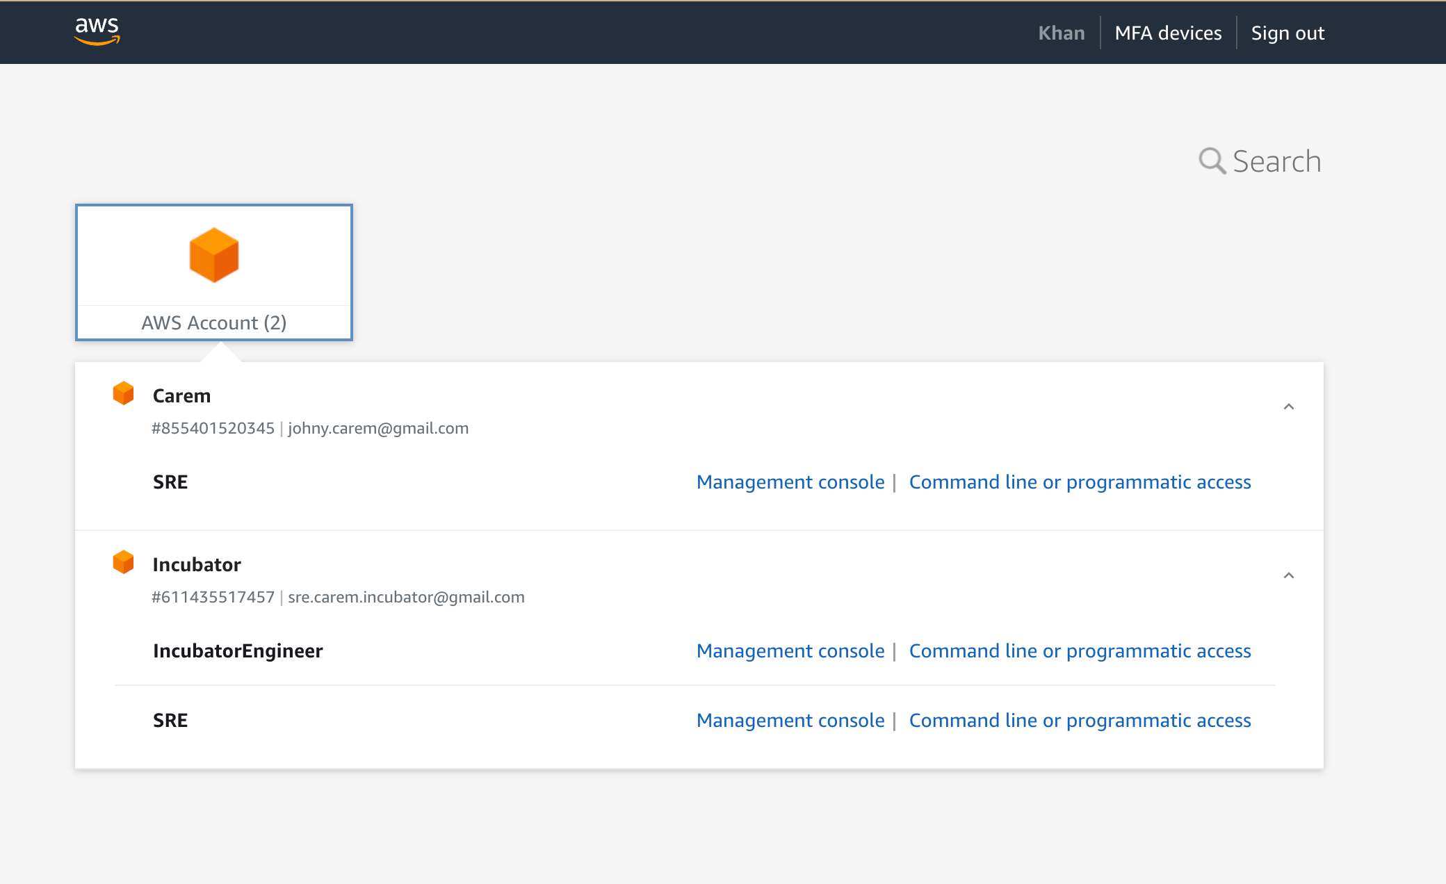Click the Khan username menu item
This screenshot has height=884, width=1446.
tap(1061, 32)
